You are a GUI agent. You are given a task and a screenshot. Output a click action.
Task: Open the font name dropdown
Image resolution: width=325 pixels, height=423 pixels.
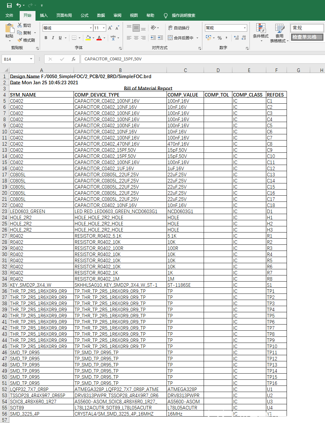[91, 28]
